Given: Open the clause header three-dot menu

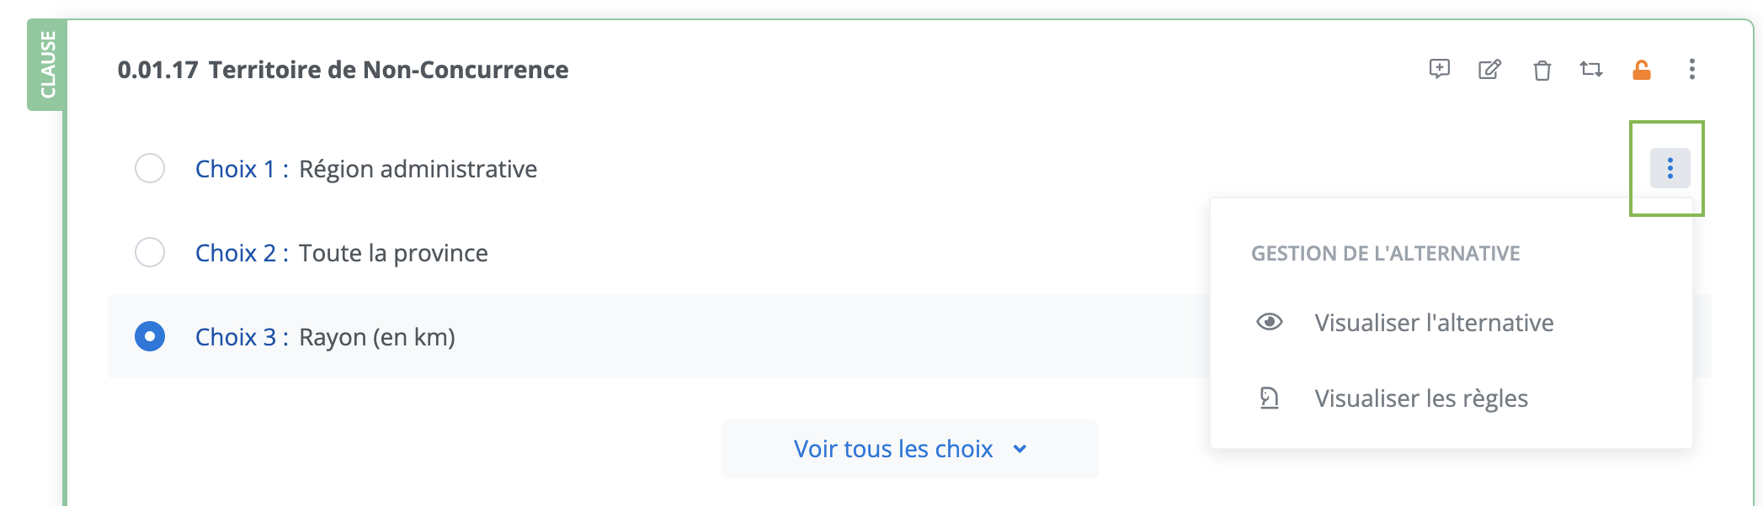Looking at the screenshot, I should click(1691, 69).
